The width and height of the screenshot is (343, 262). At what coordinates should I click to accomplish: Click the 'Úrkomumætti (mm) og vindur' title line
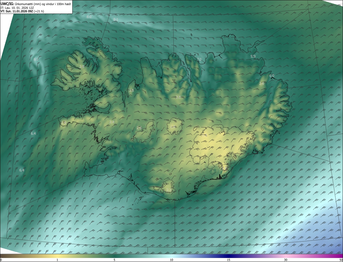(x=36, y=3)
